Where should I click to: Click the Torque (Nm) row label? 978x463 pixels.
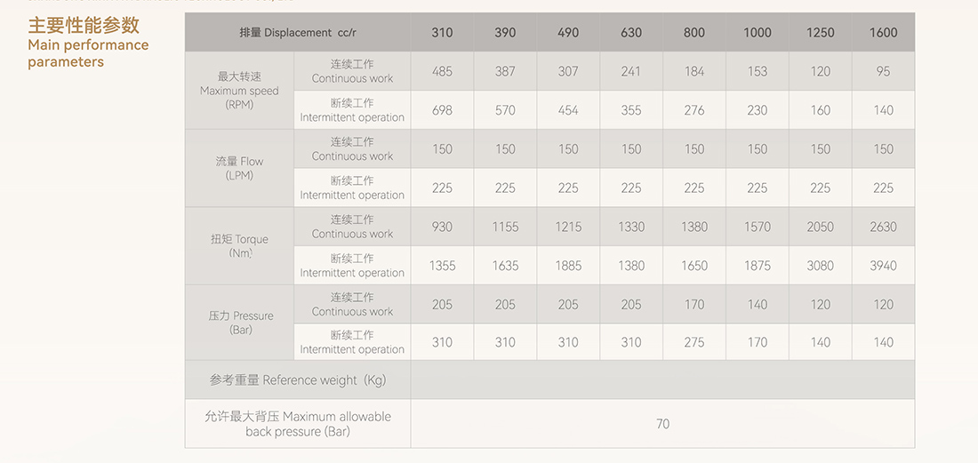[239, 246]
